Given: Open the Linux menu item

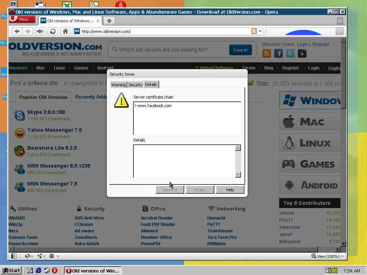Looking at the screenshot, I should 59,68.
